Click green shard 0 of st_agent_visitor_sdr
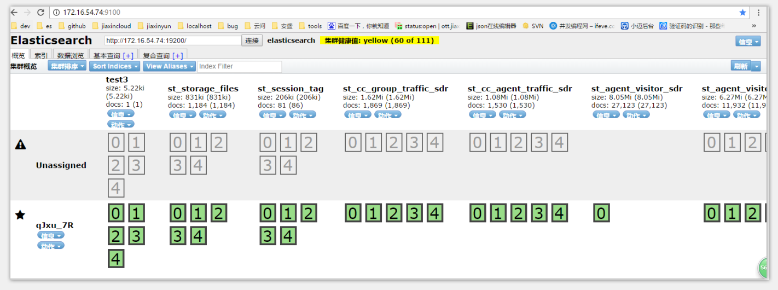The image size is (778, 290). (601, 213)
